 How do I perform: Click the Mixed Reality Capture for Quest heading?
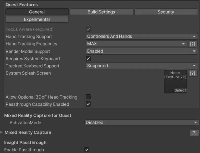pyautogui.click(x=38, y=115)
